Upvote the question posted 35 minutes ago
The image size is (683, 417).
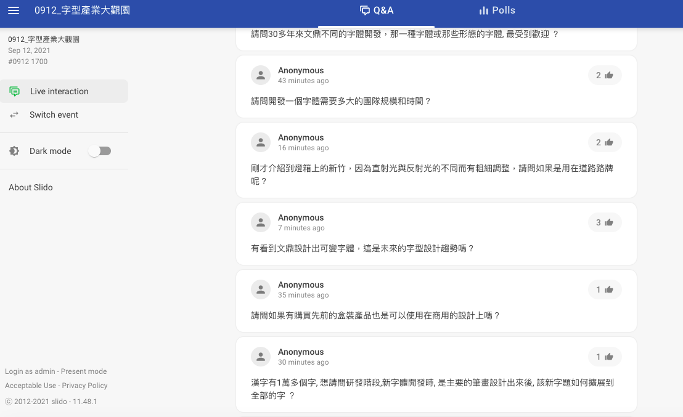[604, 289]
